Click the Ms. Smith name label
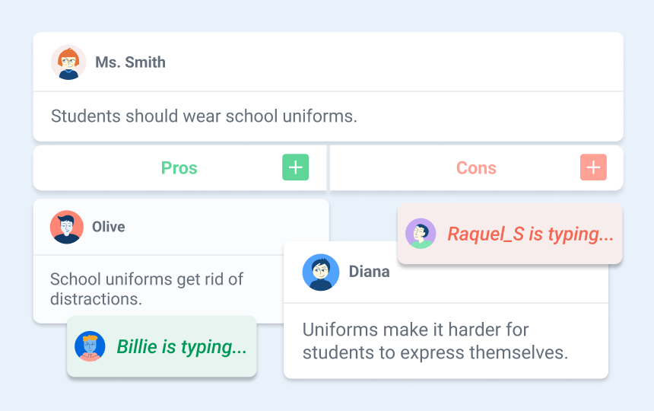The height and width of the screenshot is (411, 654). coord(130,62)
